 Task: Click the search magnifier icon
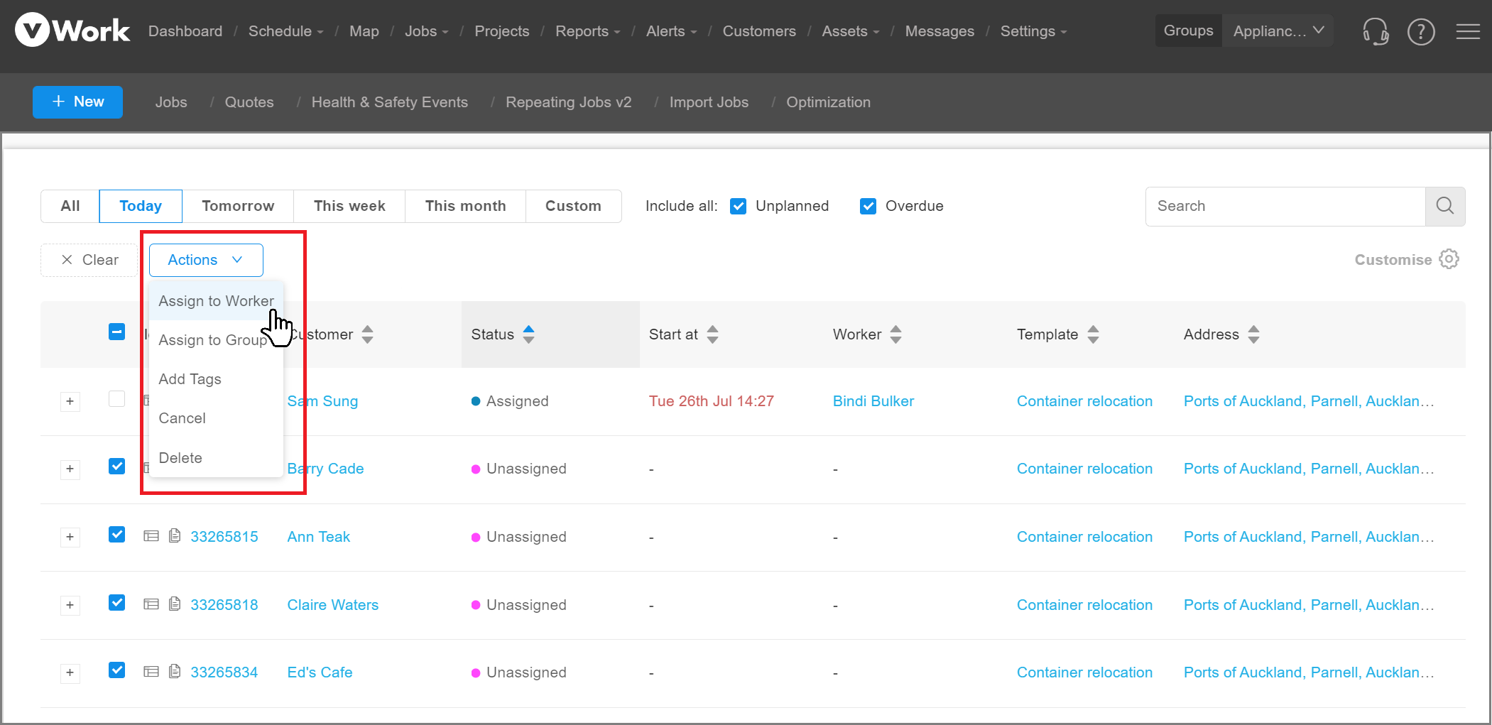(1444, 206)
